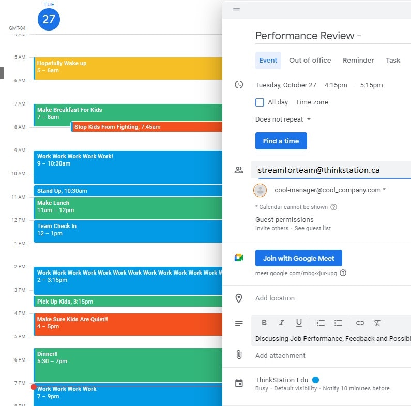411x406 pixels.
Task: Open the Pick Up Kids event
Action: pyautogui.click(x=128, y=301)
